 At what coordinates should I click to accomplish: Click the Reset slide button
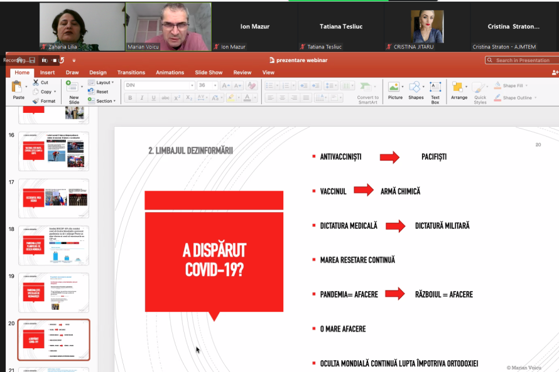point(99,92)
